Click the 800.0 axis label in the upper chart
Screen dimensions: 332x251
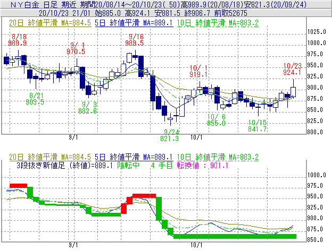pyautogui.click(x=315, y=132)
